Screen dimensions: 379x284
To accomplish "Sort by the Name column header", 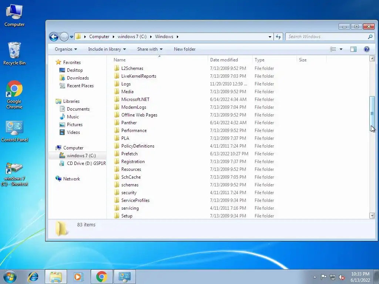I will point(160,60).
